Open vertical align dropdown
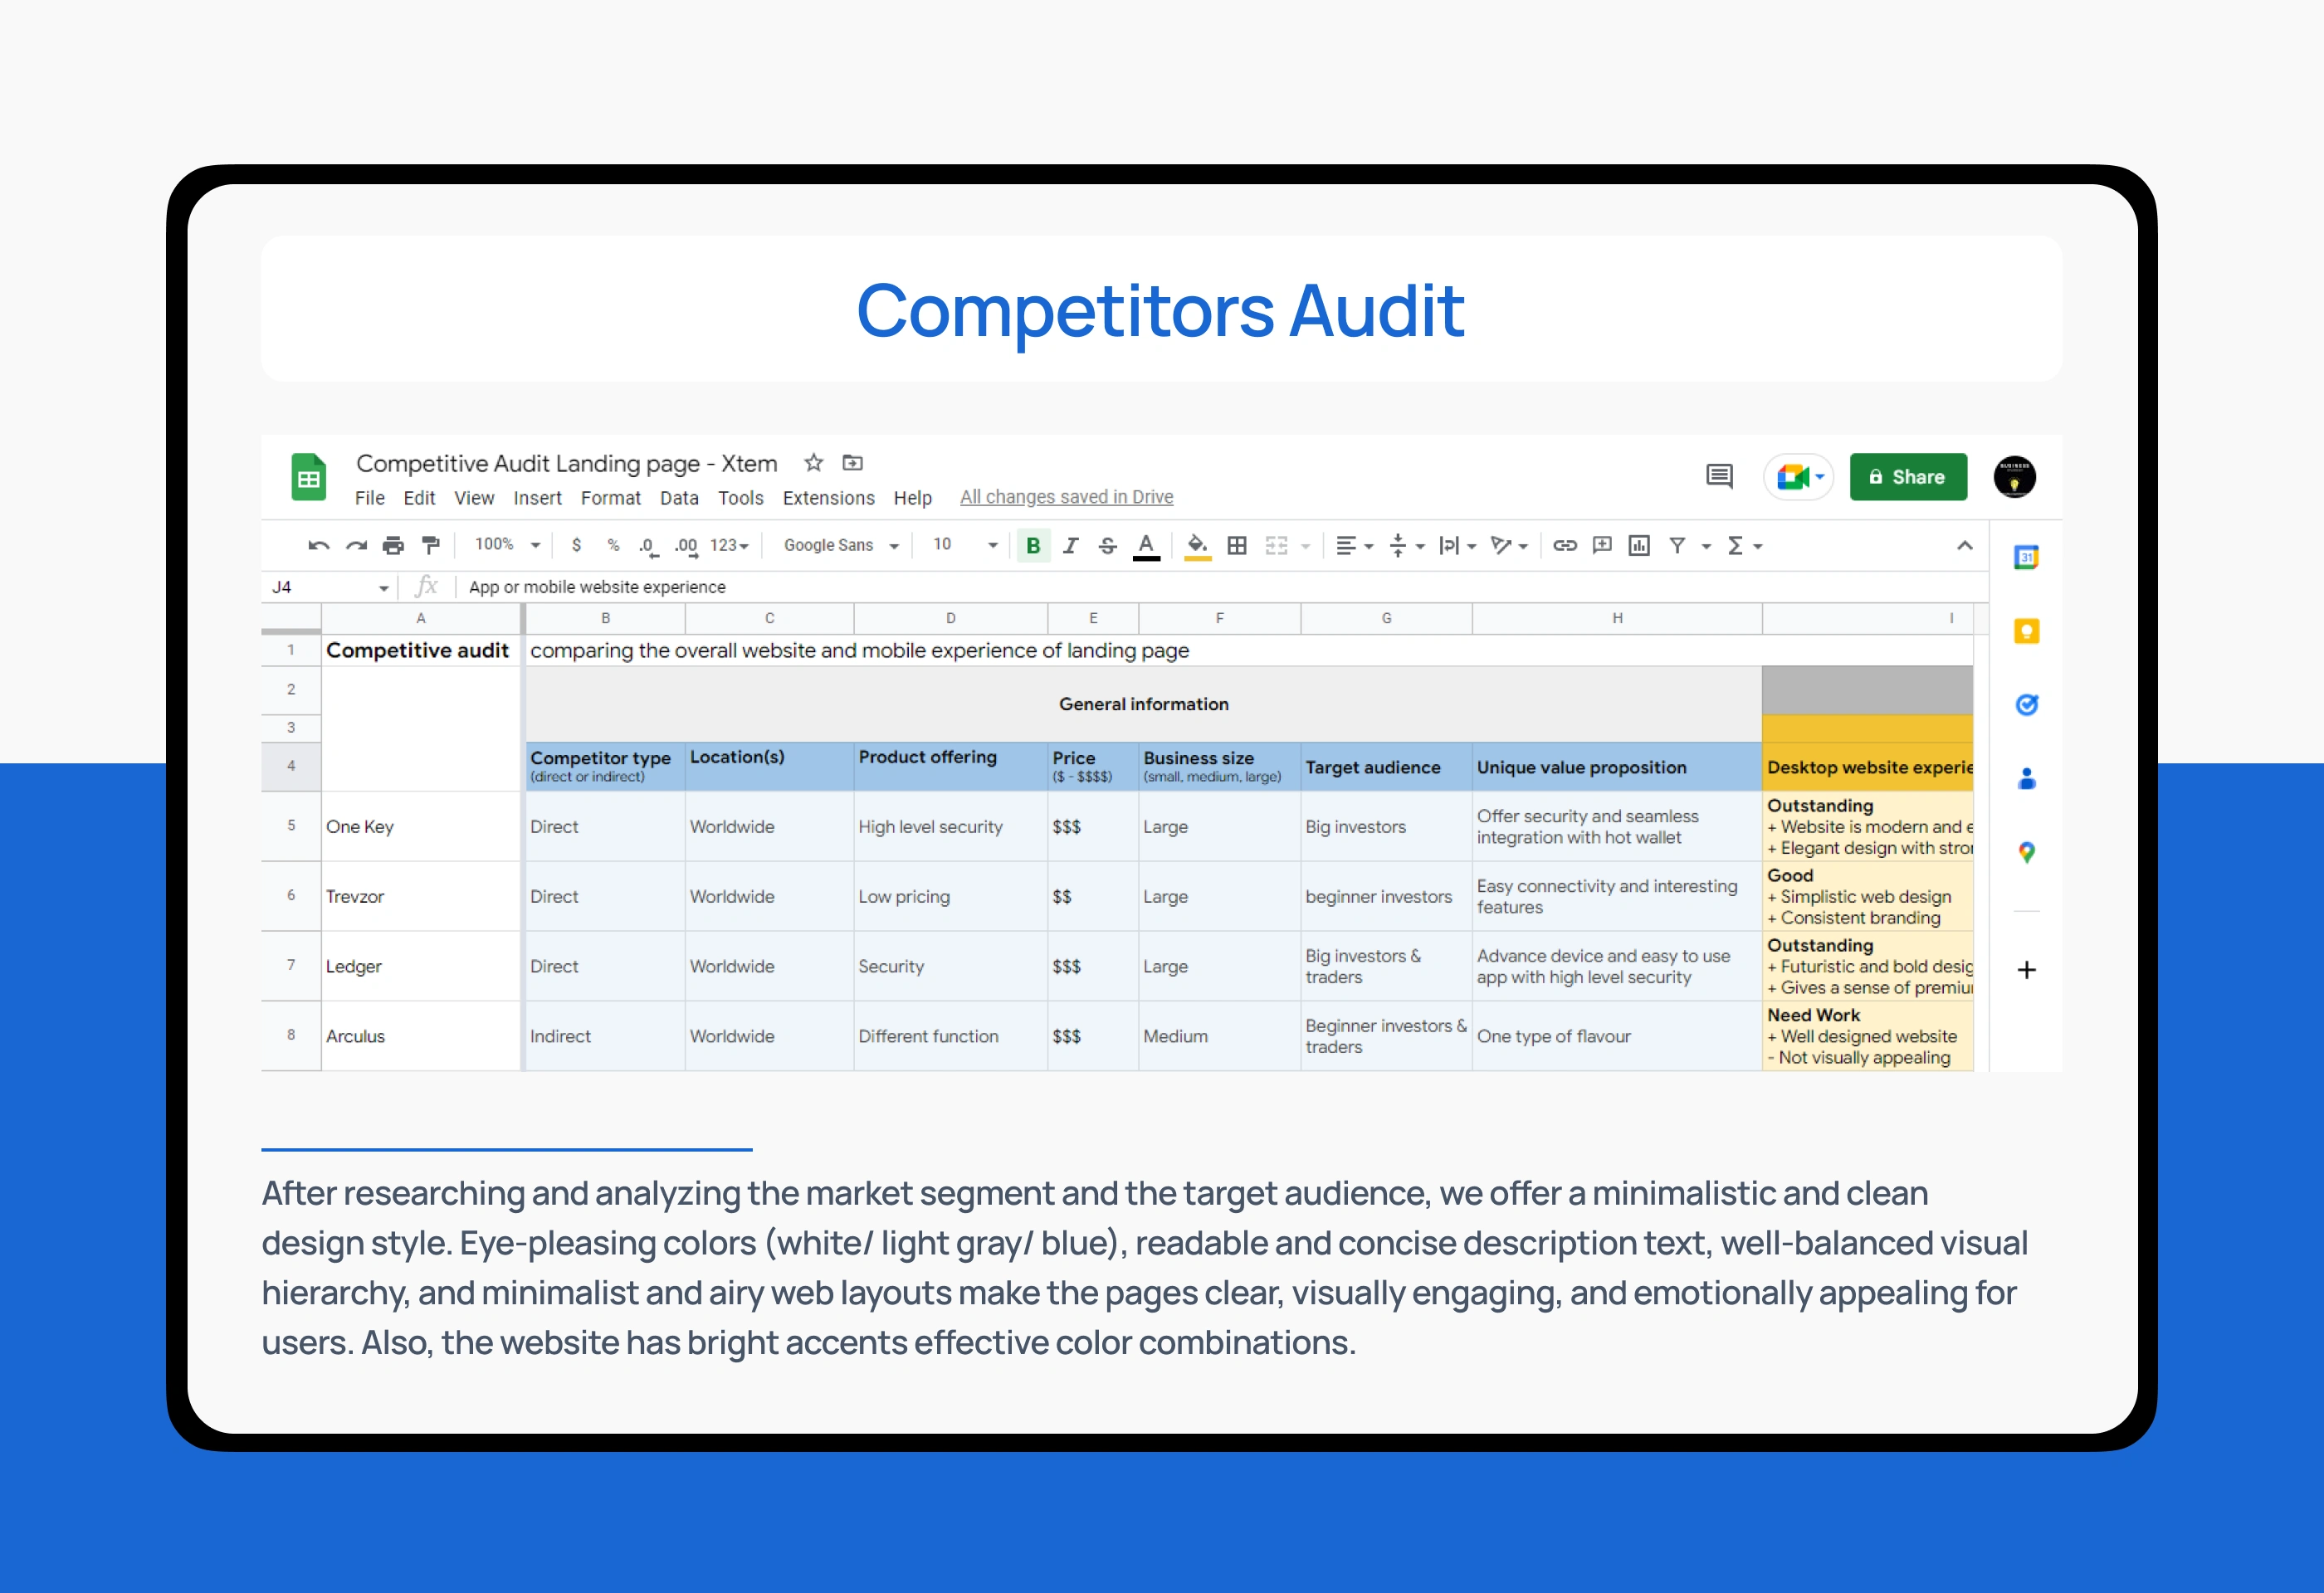This screenshot has height=1593, width=2324. 1406,546
